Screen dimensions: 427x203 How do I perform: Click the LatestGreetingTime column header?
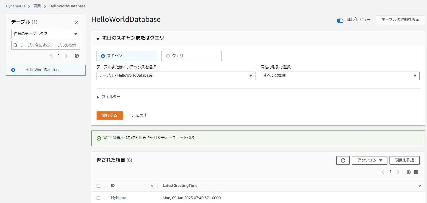tap(180, 186)
